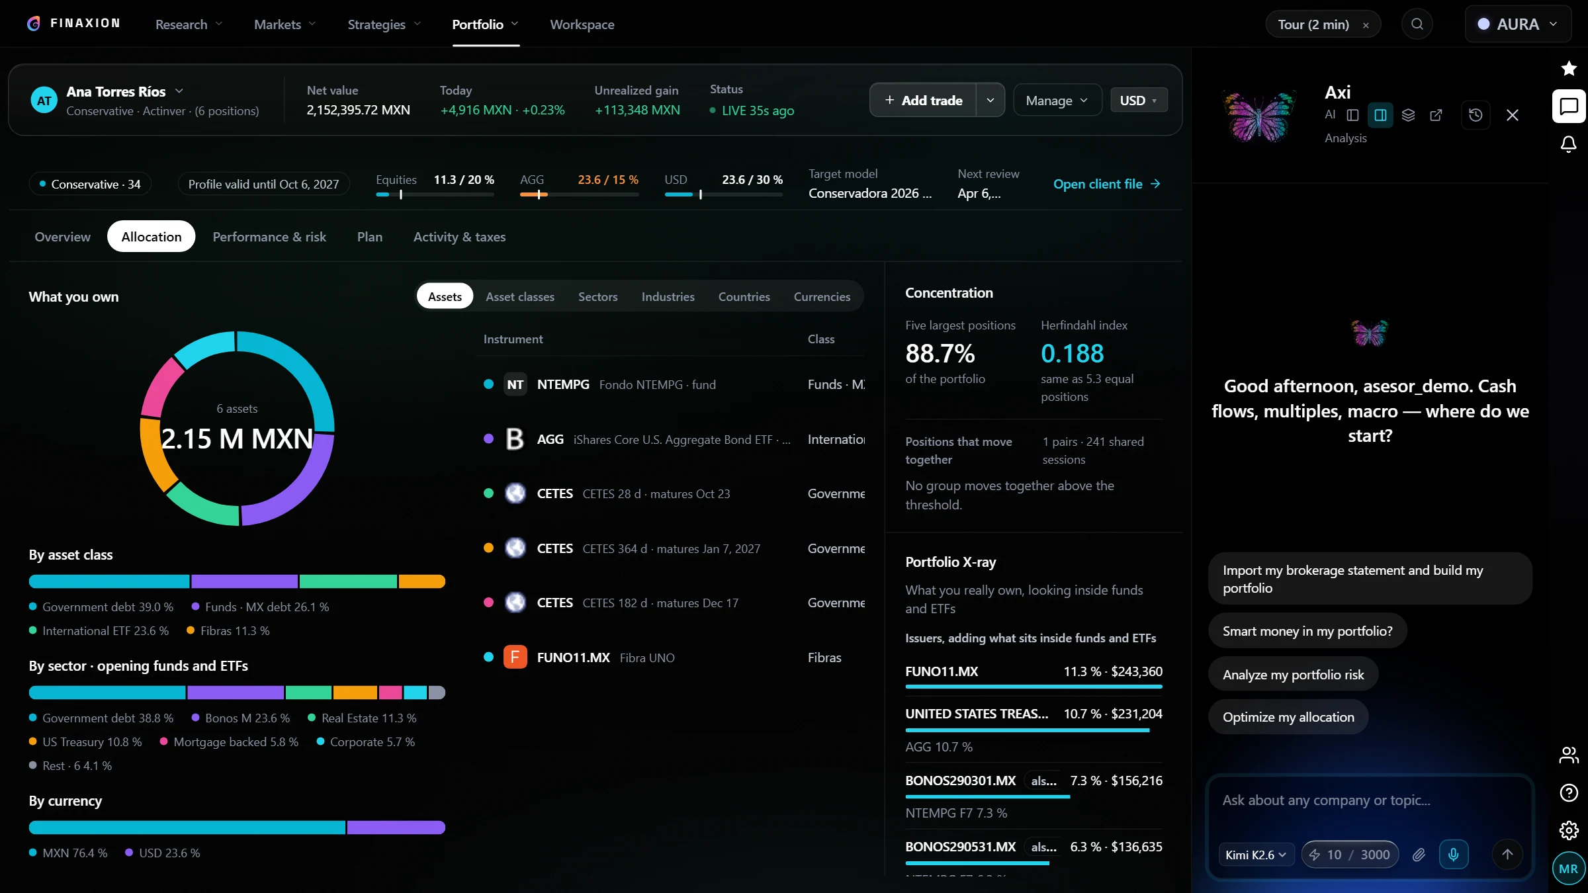This screenshot has width=1588, height=893.
Task: Click the MR user avatar
Action: point(1569,869)
